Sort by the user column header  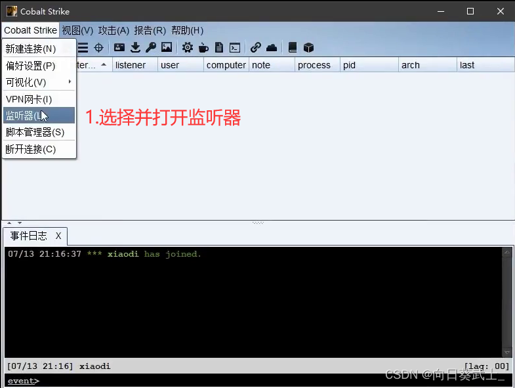[180, 65]
